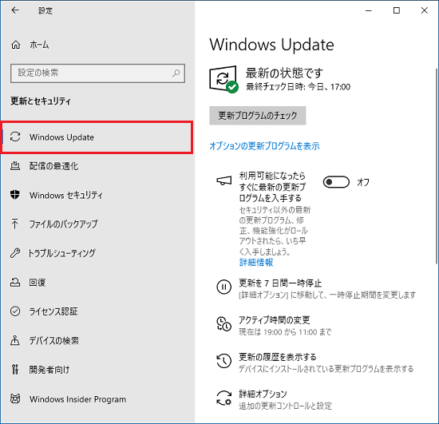
Task: Click the 詳細情報 link
Action: (256, 263)
